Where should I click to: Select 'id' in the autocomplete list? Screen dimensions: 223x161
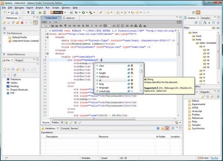(111, 80)
